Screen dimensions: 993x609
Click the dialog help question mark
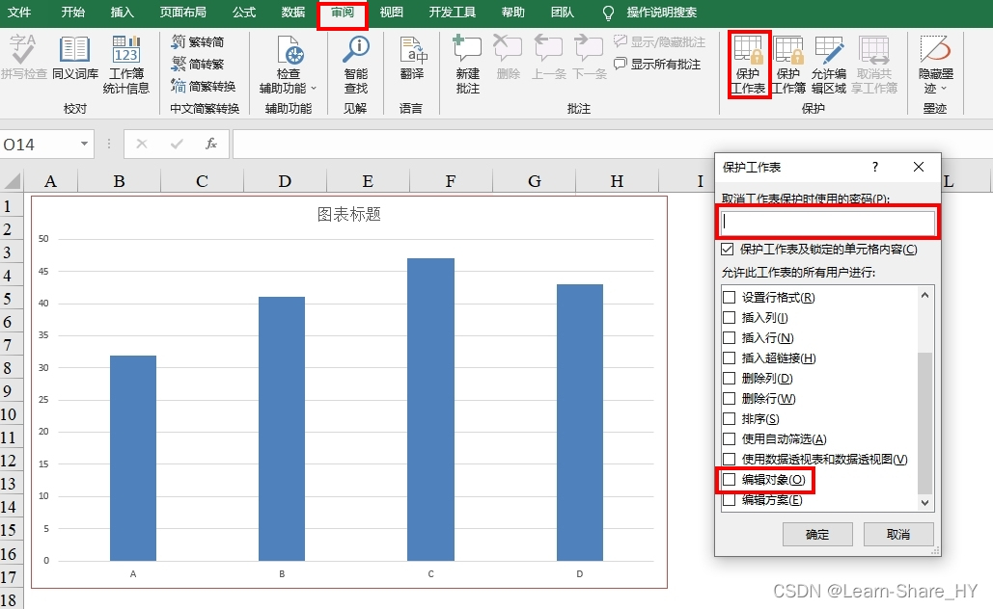click(x=875, y=167)
